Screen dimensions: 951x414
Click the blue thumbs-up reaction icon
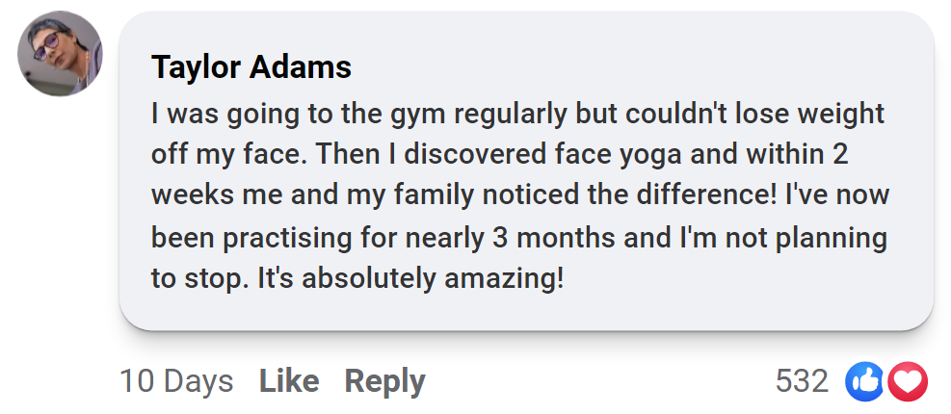pyautogui.click(x=864, y=382)
